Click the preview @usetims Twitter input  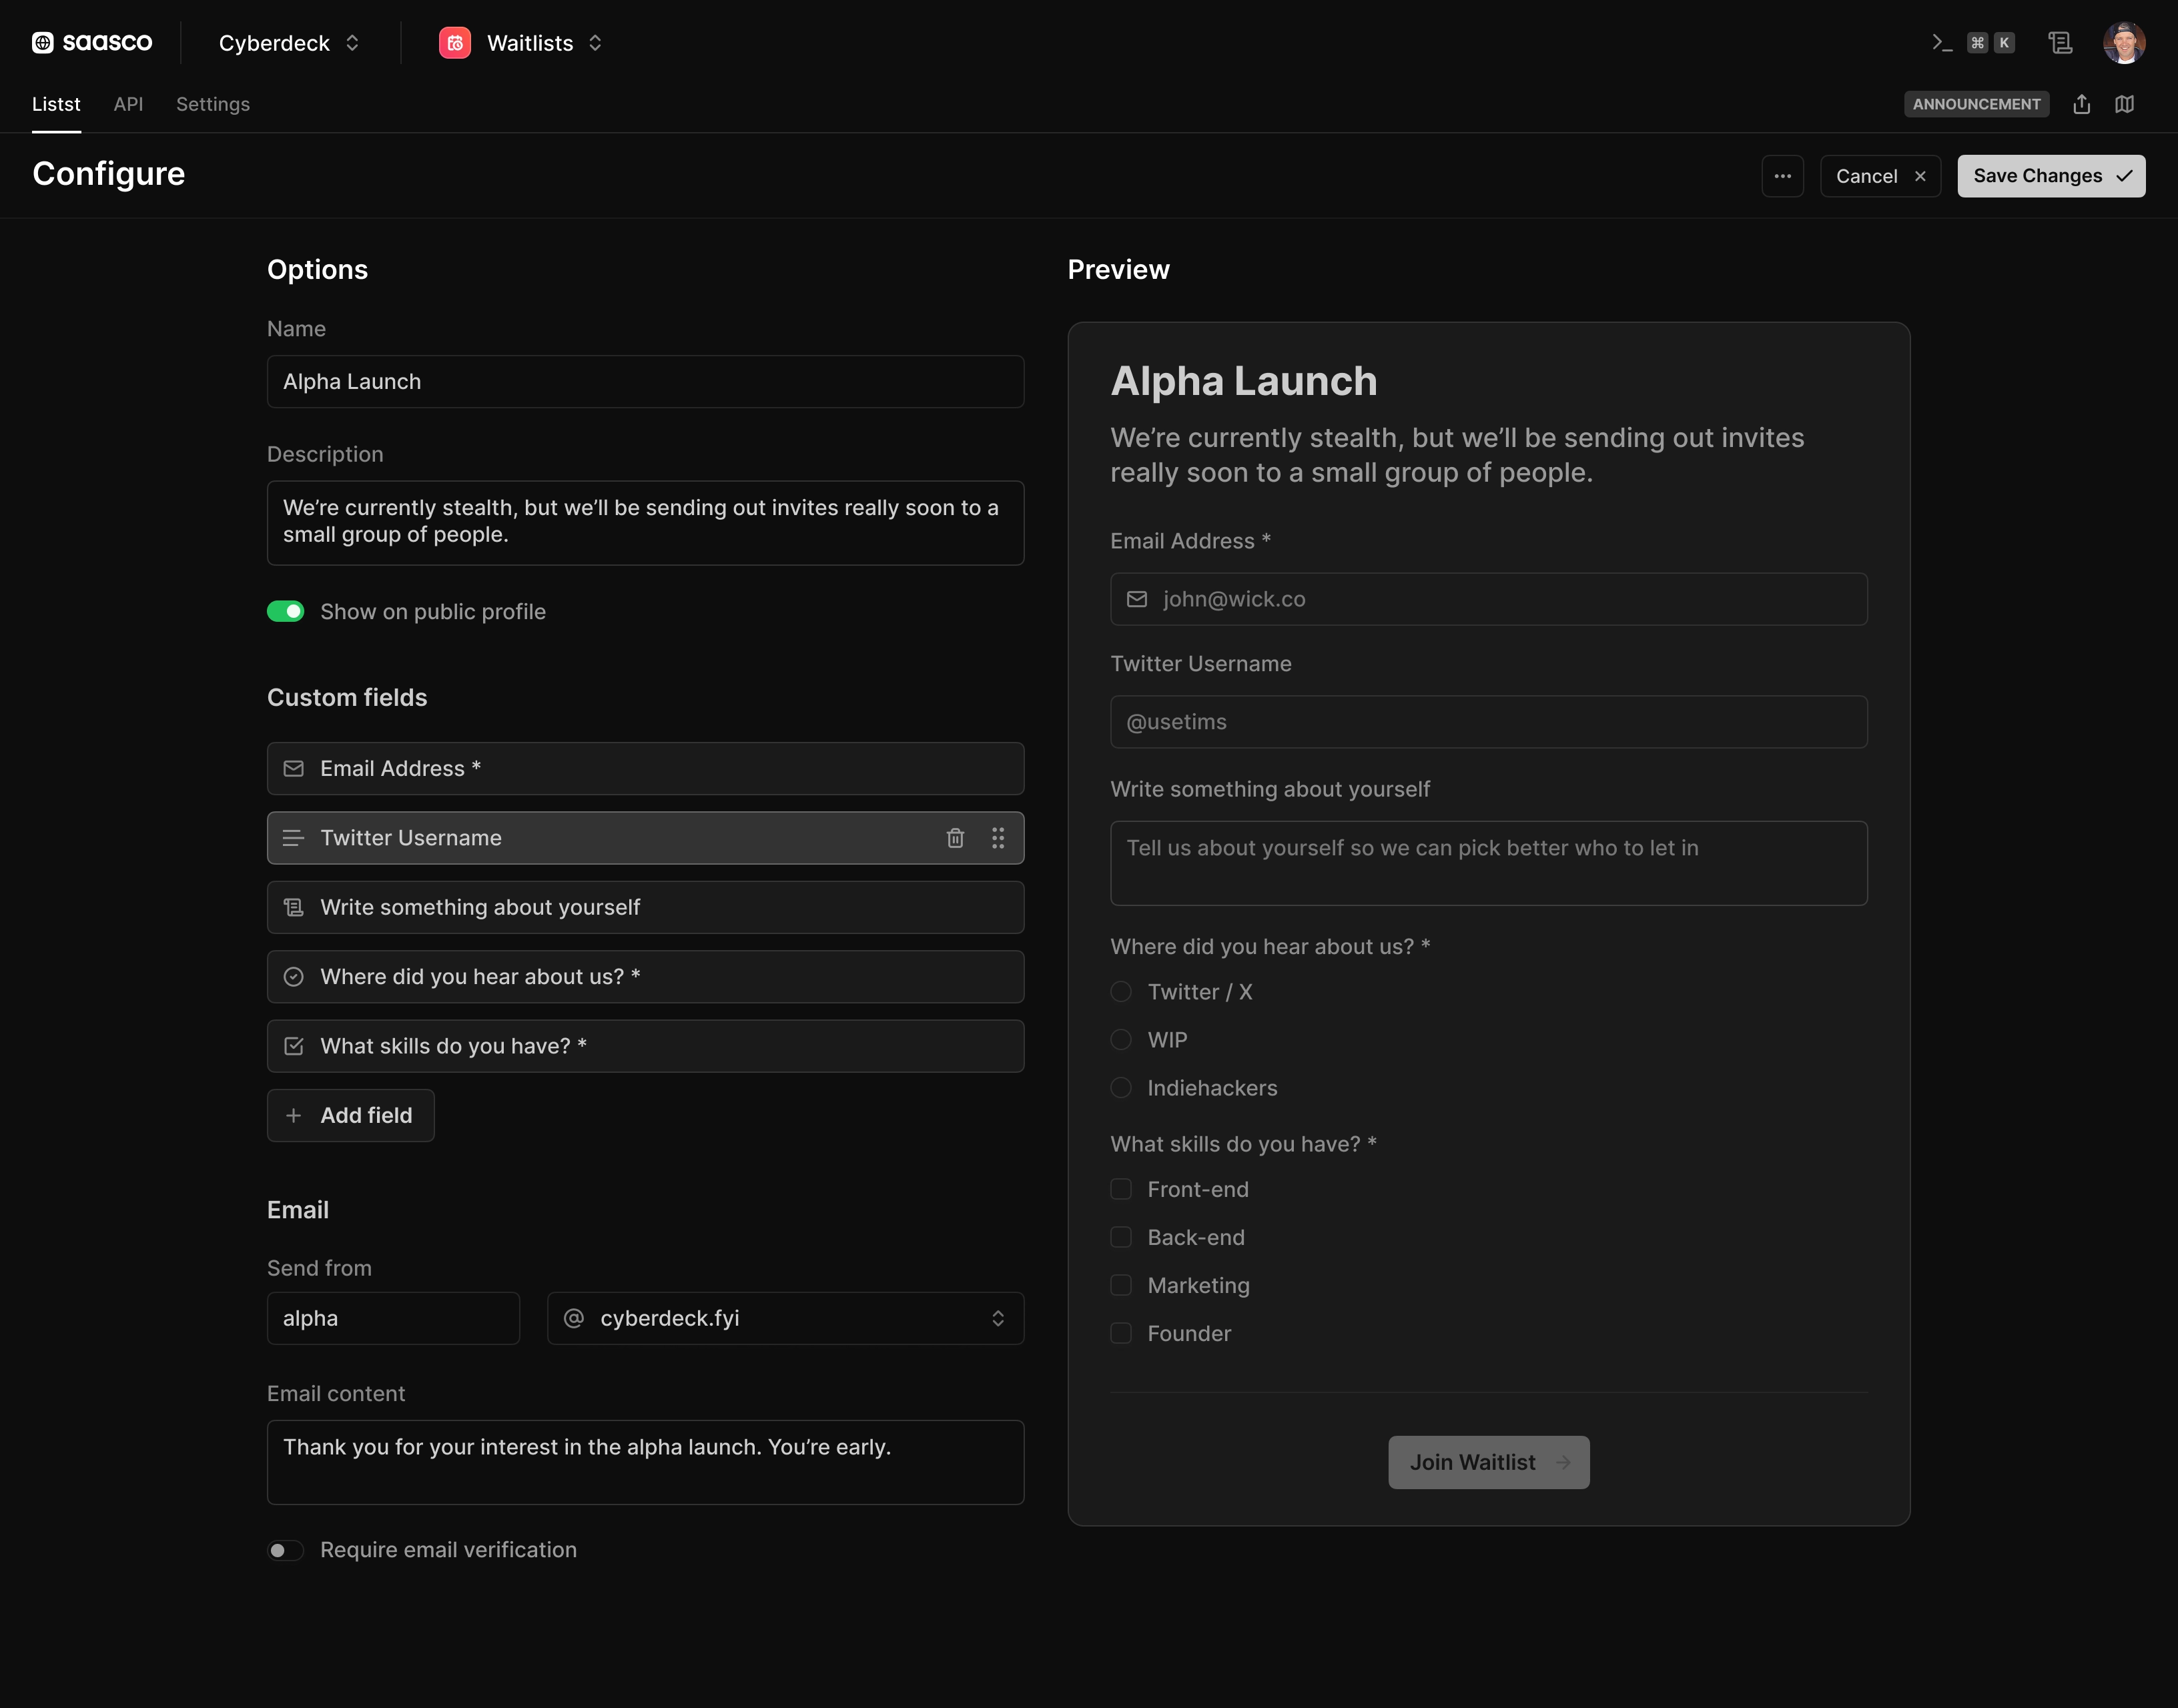tap(1488, 722)
